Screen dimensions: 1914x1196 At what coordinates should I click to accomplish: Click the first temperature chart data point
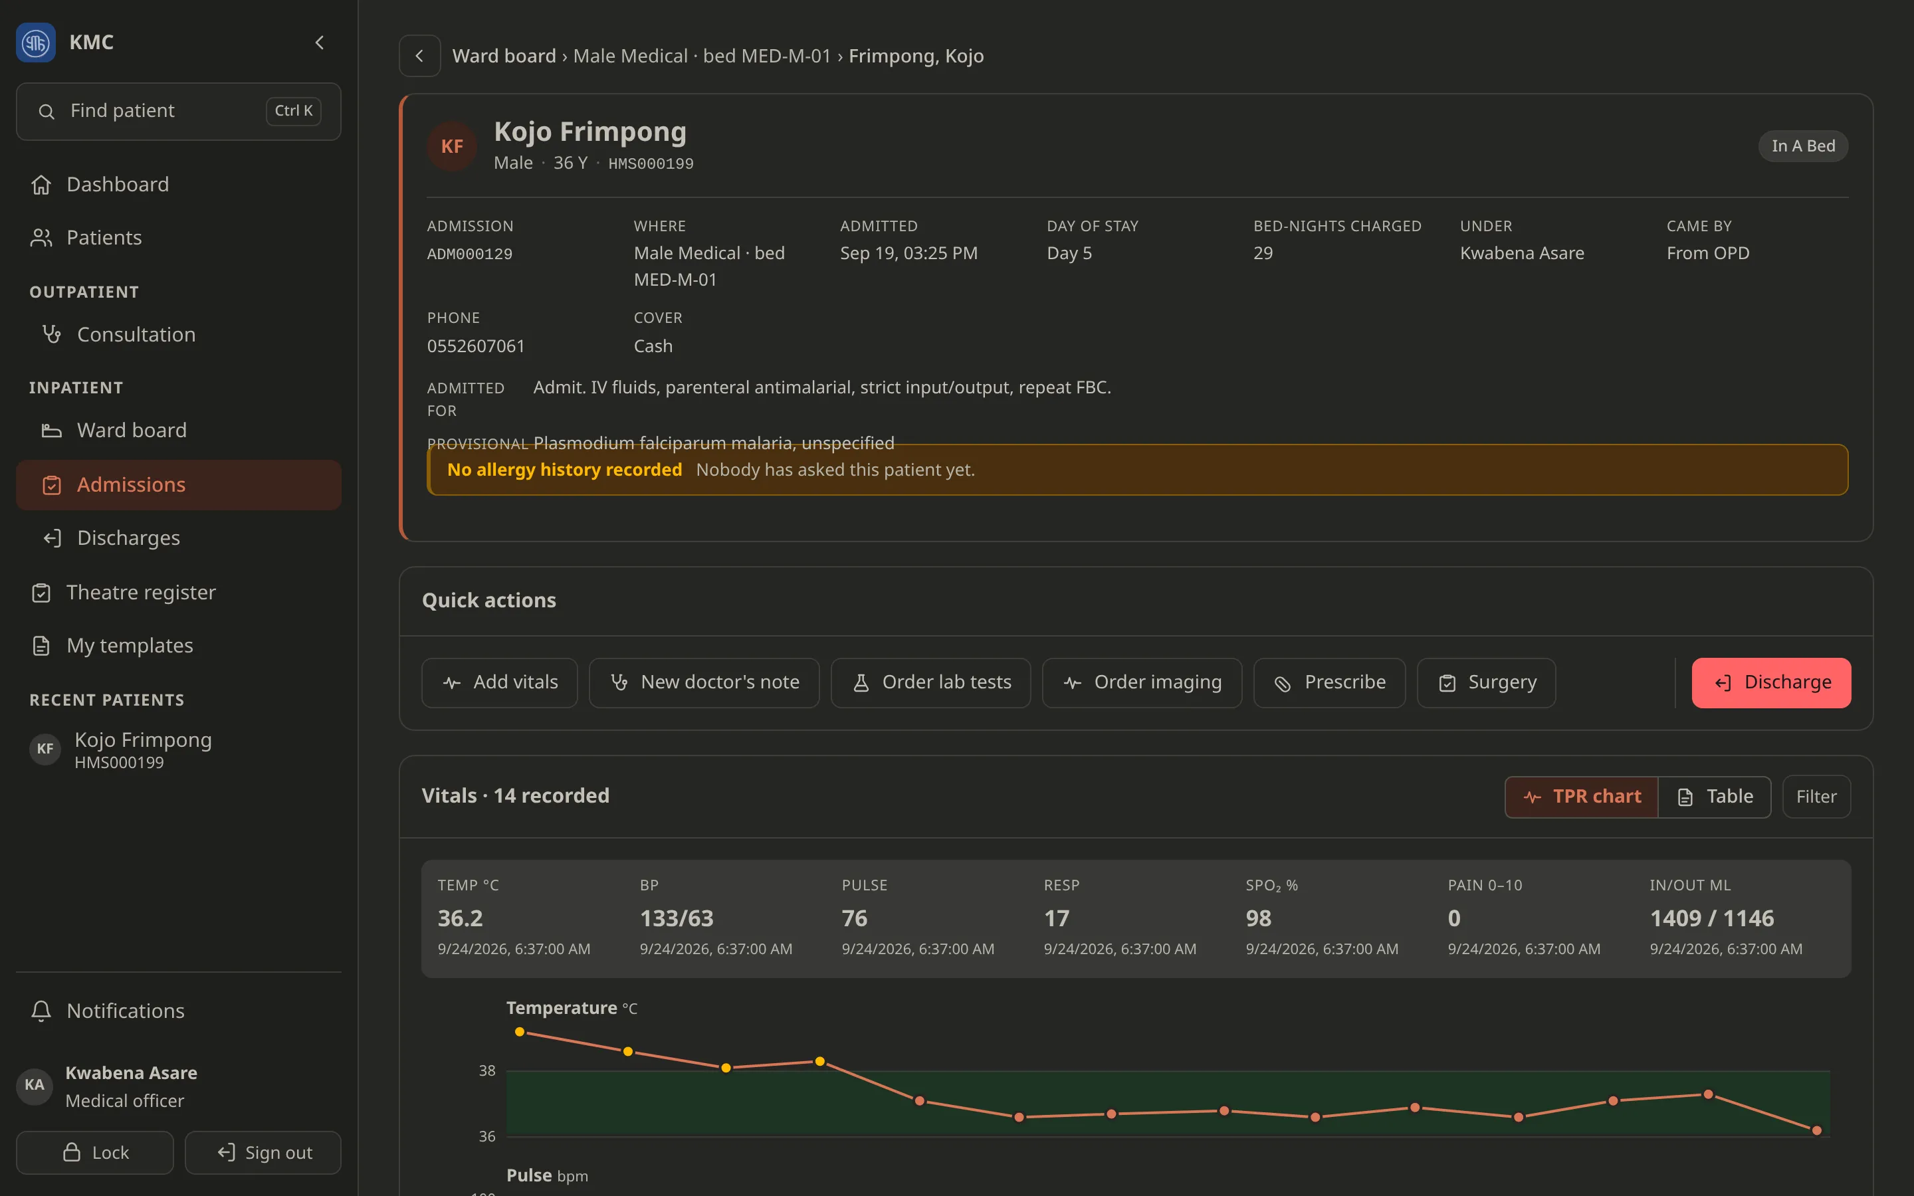click(x=520, y=1031)
